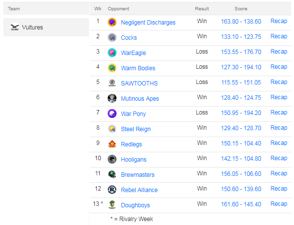Click the Doughboys soldier logo icon

click(112, 205)
